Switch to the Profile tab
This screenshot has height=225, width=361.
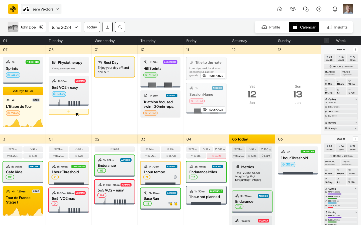271,27
